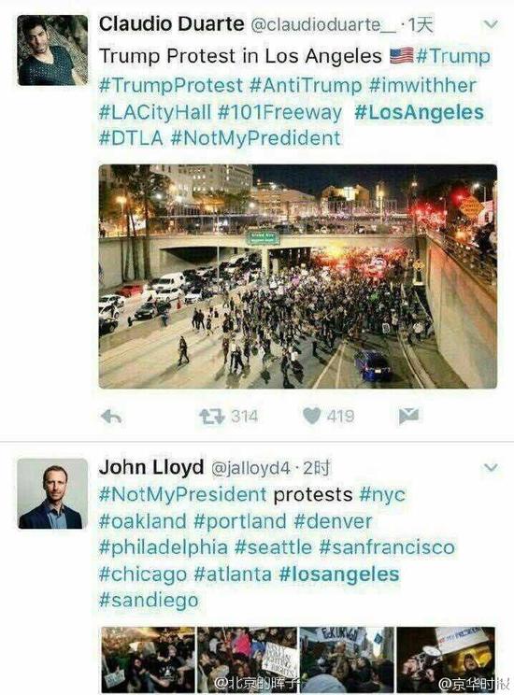Open the #imwithher hashtag
The width and height of the screenshot is (514, 695).
click(x=422, y=85)
